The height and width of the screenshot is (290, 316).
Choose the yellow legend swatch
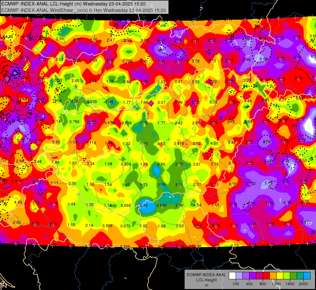tap(280, 276)
